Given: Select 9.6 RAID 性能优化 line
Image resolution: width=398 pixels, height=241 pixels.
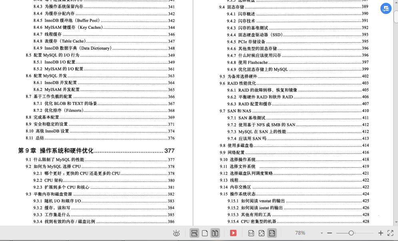Looking at the screenshot, I should point(294,83).
